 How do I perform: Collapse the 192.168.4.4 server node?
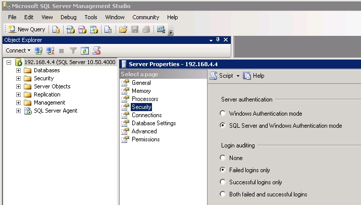click(x=9, y=63)
